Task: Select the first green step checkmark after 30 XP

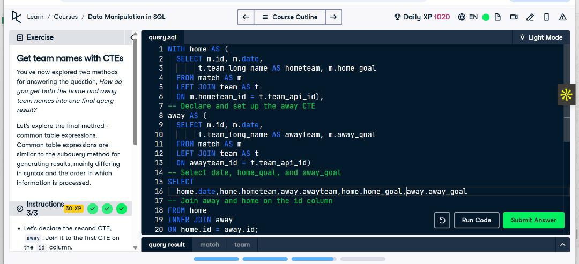Action: point(93,209)
